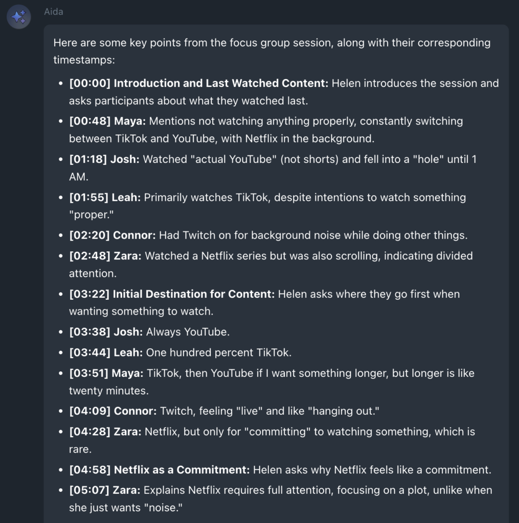519x523 pixels.
Task: Select Leah's [01:55] timestamp
Action: click(x=89, y=197)
